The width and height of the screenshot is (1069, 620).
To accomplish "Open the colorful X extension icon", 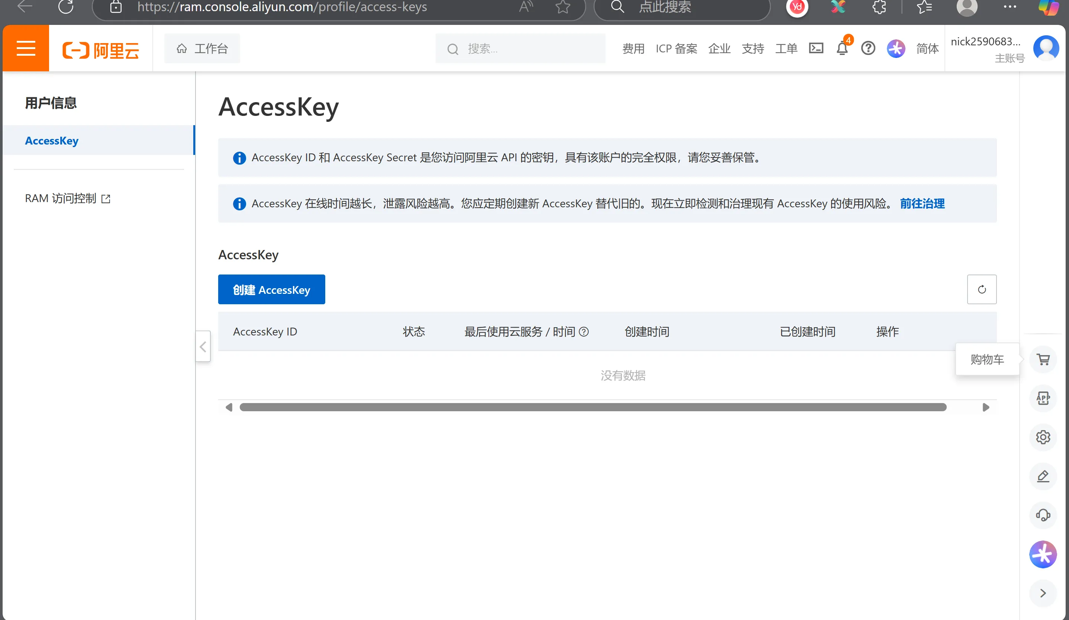I will coord(838,7).
